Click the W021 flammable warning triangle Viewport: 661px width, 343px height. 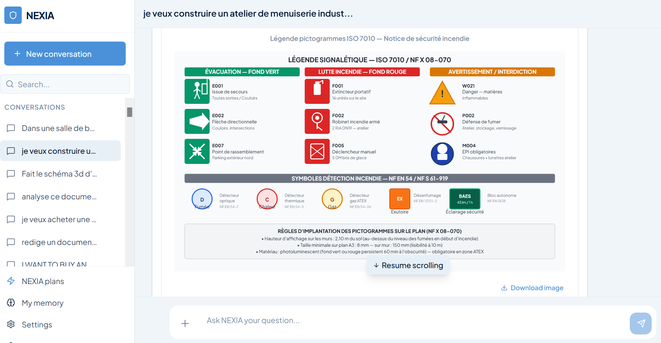tap(442, 93)
